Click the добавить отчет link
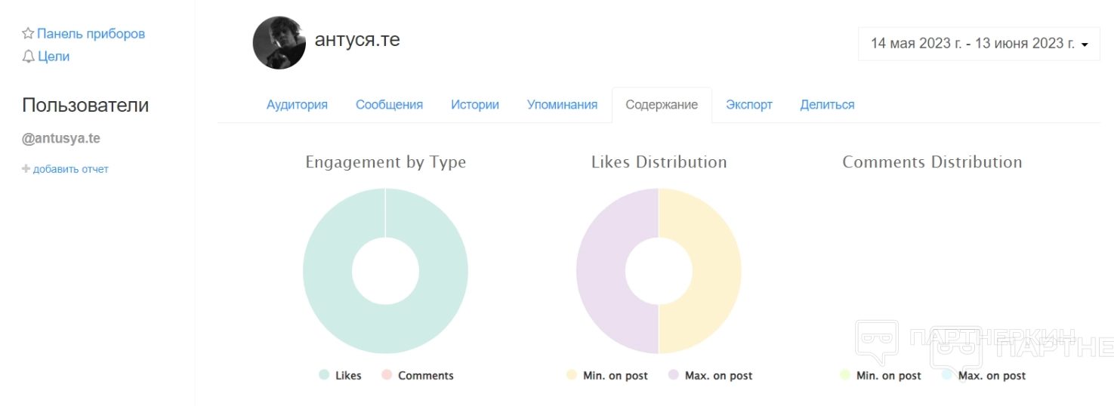Viewport: 1114px width, 406px height. (x=70, y=169)
